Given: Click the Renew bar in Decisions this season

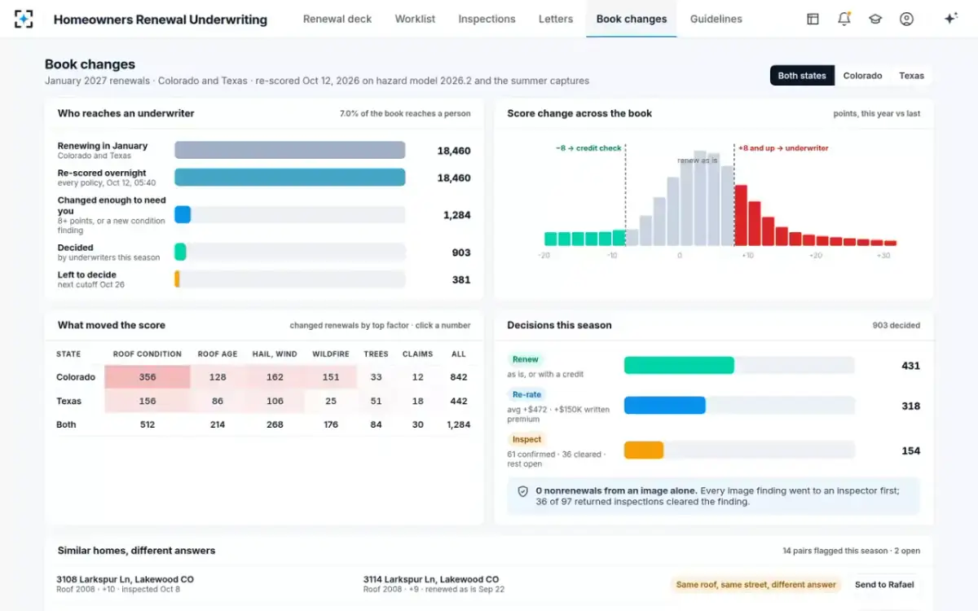Looking at the screenshot, I should pos(679,366).
